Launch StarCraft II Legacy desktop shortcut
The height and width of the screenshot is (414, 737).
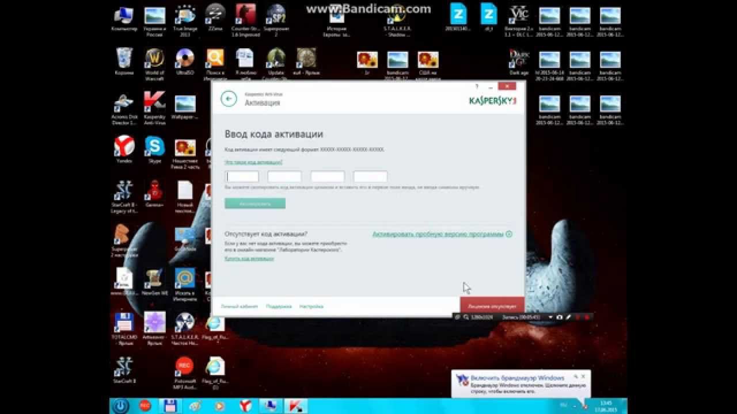(124, 197)
